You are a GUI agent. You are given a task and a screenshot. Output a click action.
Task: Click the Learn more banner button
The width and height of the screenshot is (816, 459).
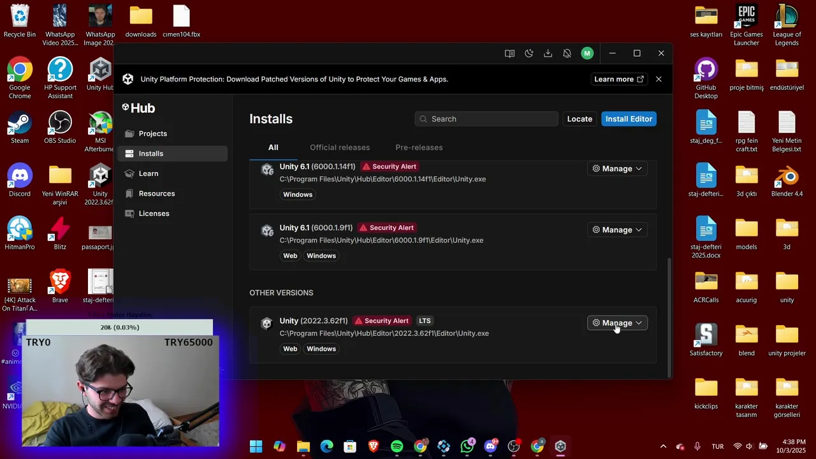pos(619,79)
